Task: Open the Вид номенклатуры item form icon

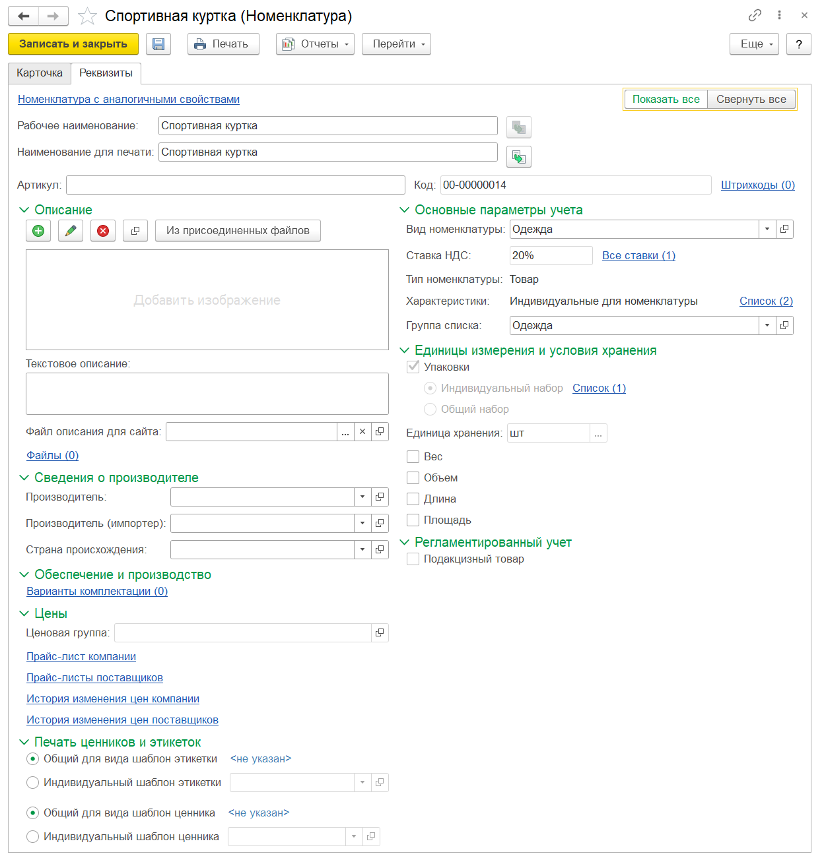Action: pyautogui.click(x=784, y=230)
